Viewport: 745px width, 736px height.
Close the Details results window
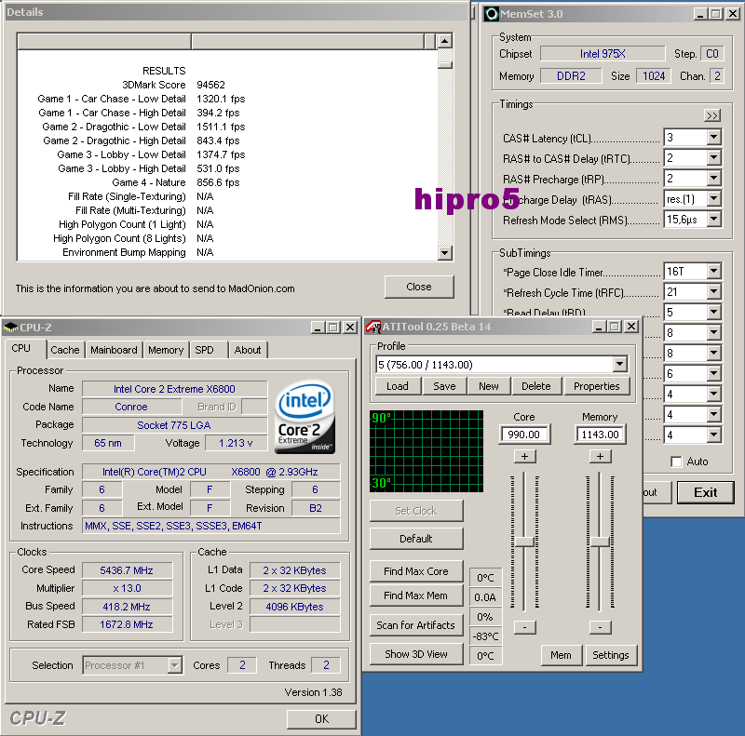coord(418,287)
